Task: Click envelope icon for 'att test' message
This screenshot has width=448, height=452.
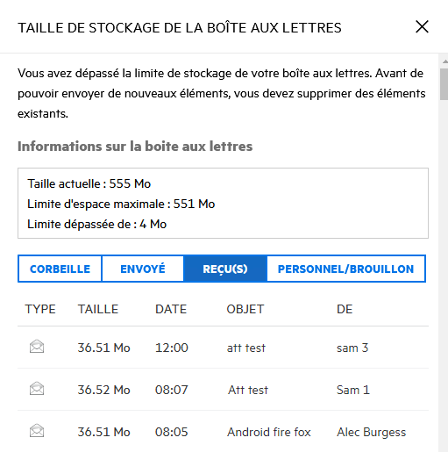Action: click(37, 347)
